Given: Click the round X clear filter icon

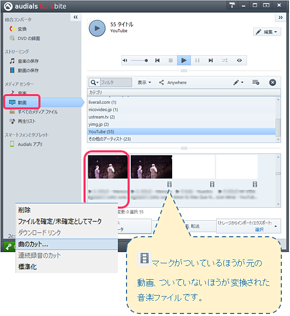Looking at the screenshot, I should [x=273, y=82].
